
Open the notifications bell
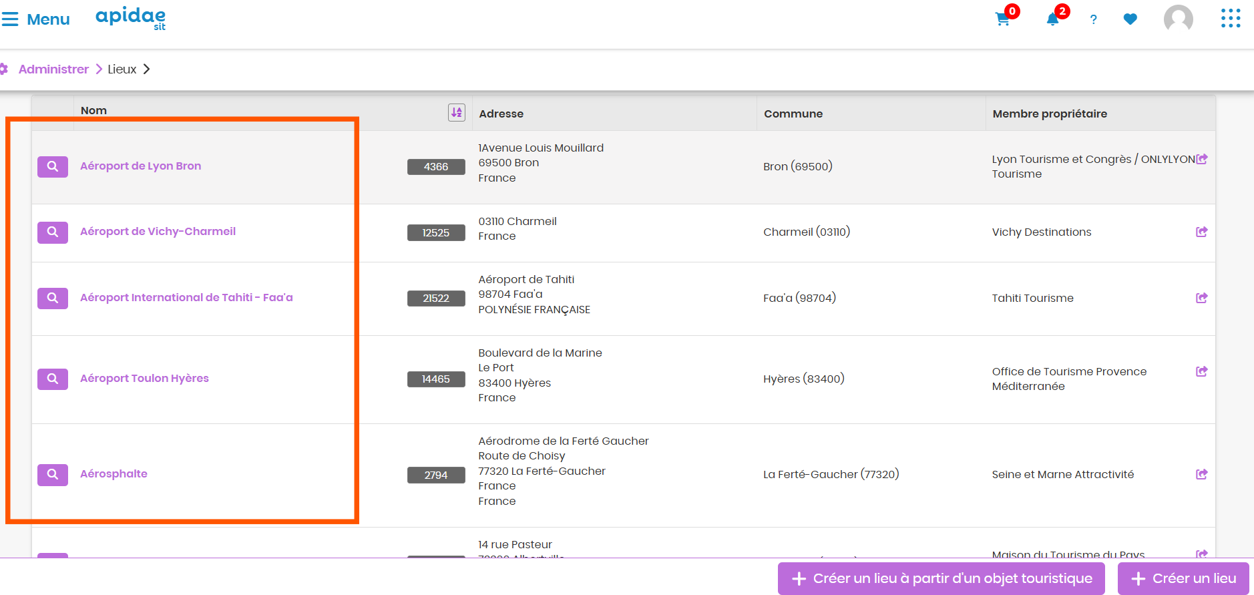tap(1053, 19)
